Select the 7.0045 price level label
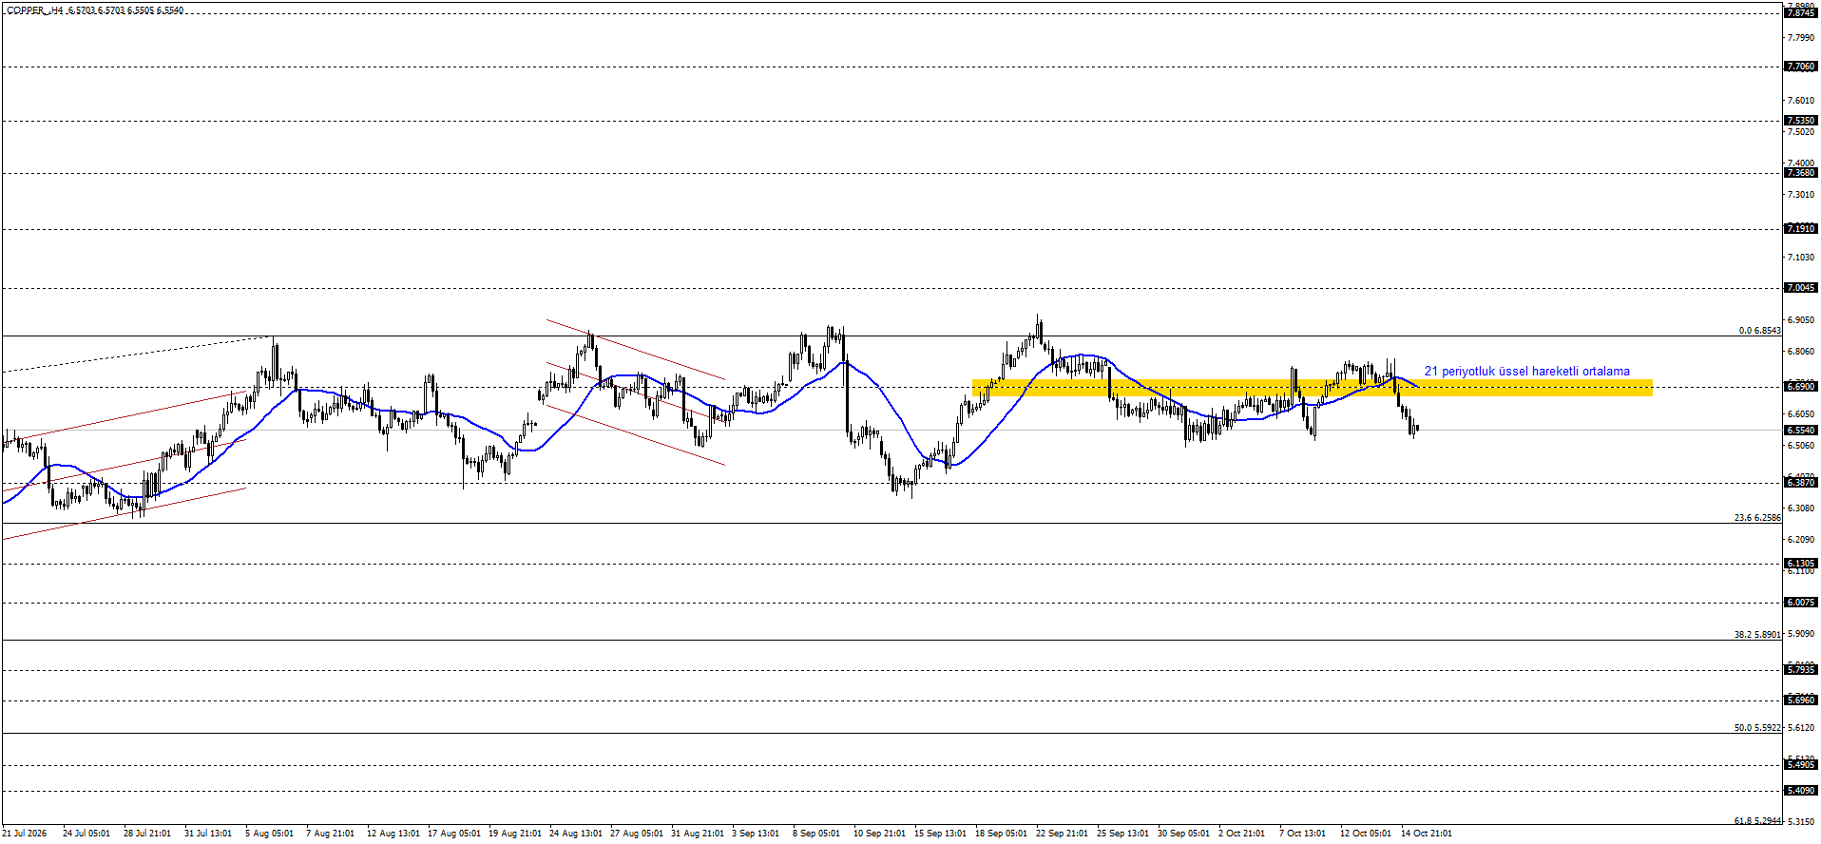1821x844 pixels. pos(1801,288)
